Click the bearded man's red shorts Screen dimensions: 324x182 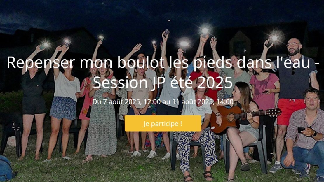pyautogui.click(x=291, y=111)
